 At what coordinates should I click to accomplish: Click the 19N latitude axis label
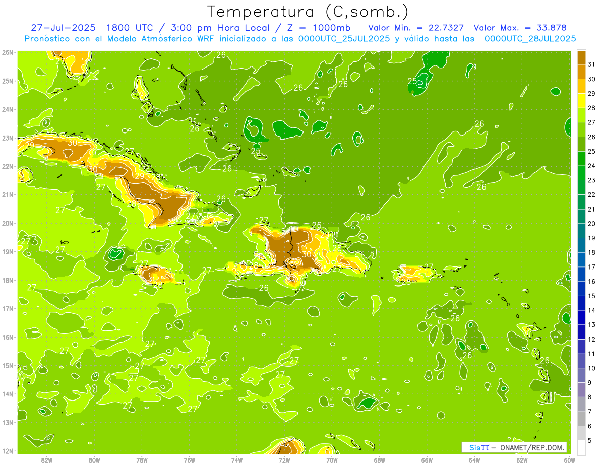(8, 251)
